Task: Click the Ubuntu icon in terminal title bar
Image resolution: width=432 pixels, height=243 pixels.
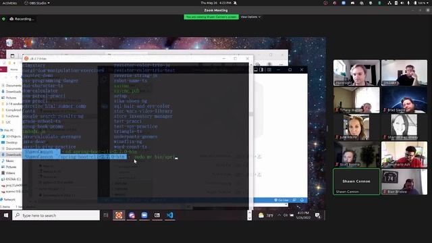Action: tap(26, 59)
